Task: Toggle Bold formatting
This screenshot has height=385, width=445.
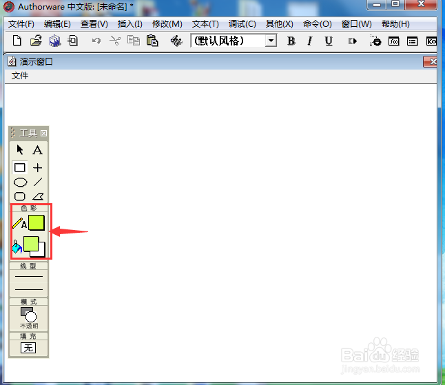Action: (291, 41)
